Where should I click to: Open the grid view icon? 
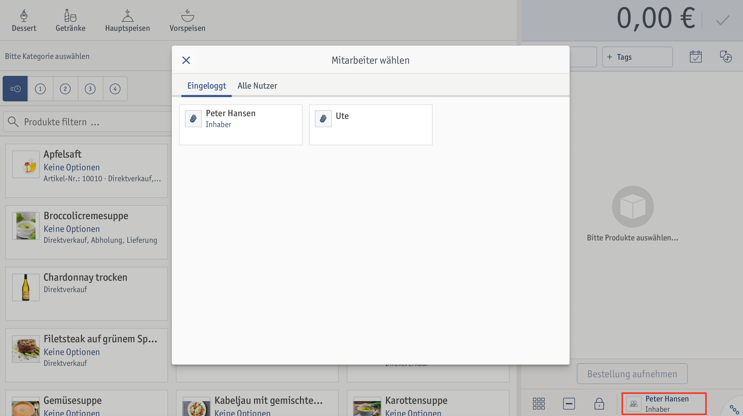539,404
